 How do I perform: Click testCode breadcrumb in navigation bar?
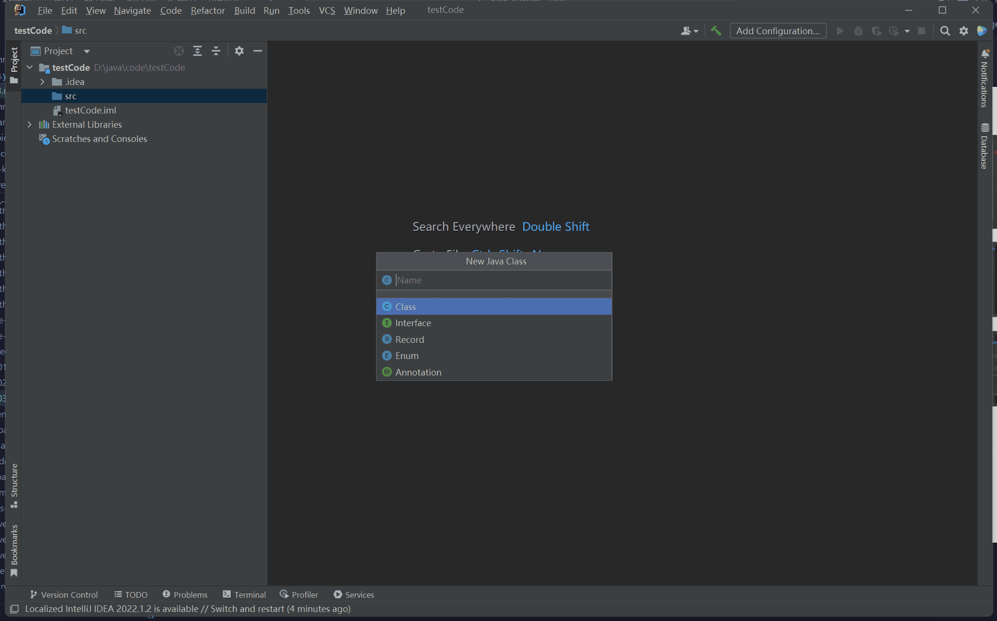(x=33, y=30)
